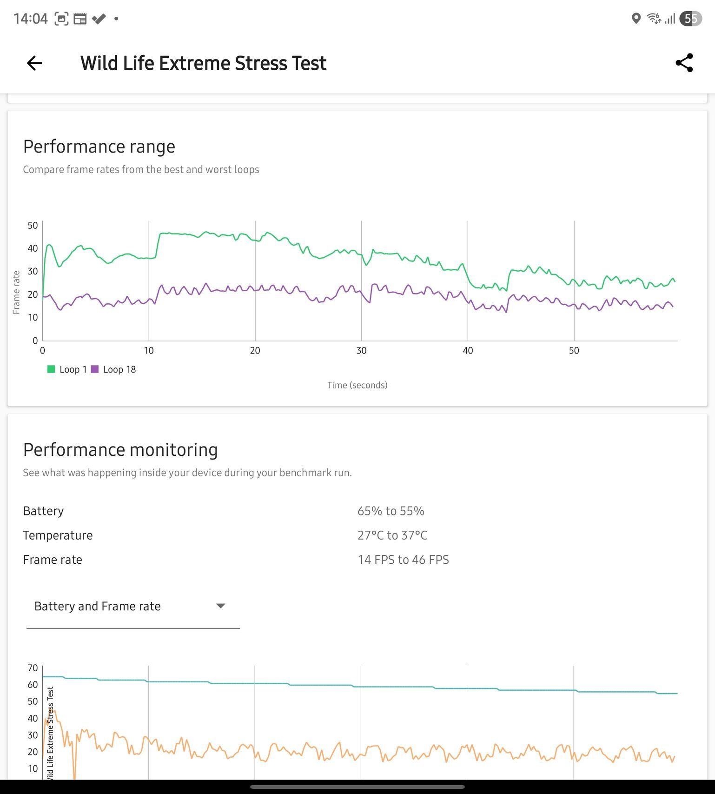Image resolution: width=715 pixels, height=794 pixels.
Task: Tap the calendar notification icon
Action: (80, 19)
